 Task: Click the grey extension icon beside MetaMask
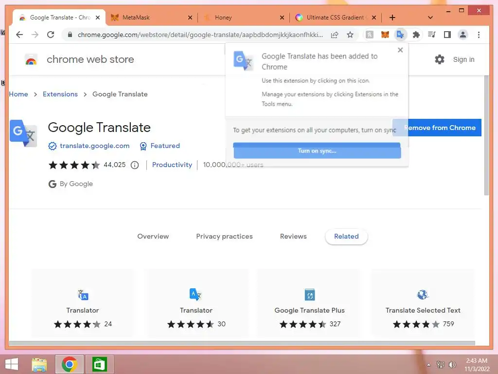point(370,35)
